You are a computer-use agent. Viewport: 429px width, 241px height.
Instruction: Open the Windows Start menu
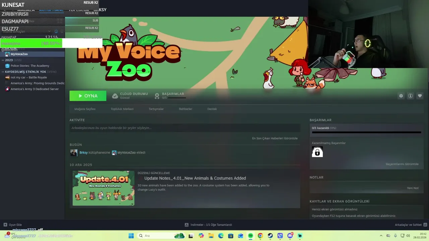[x=131, y=236]
